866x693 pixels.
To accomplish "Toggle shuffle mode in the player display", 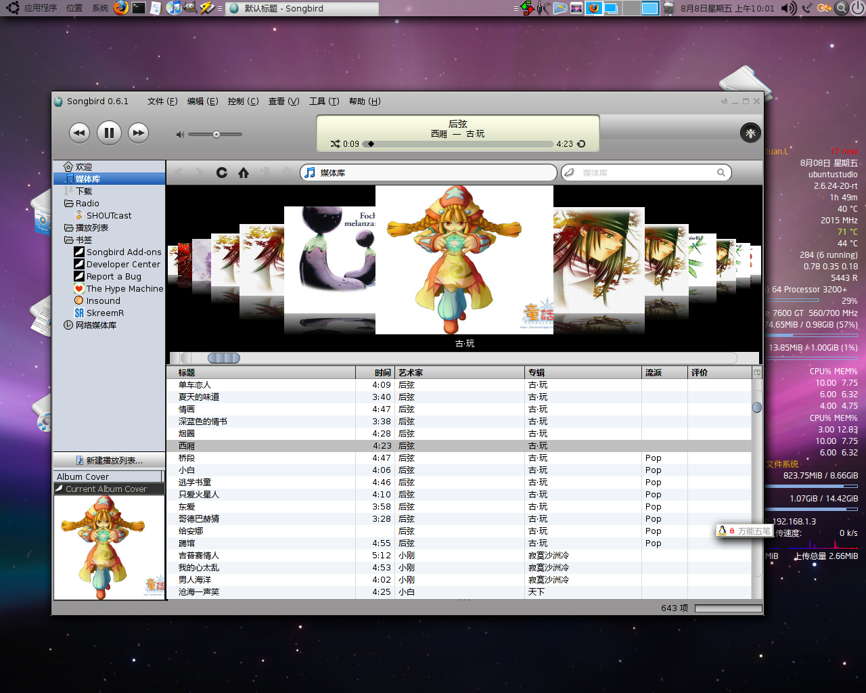I will tap(336, 144).
